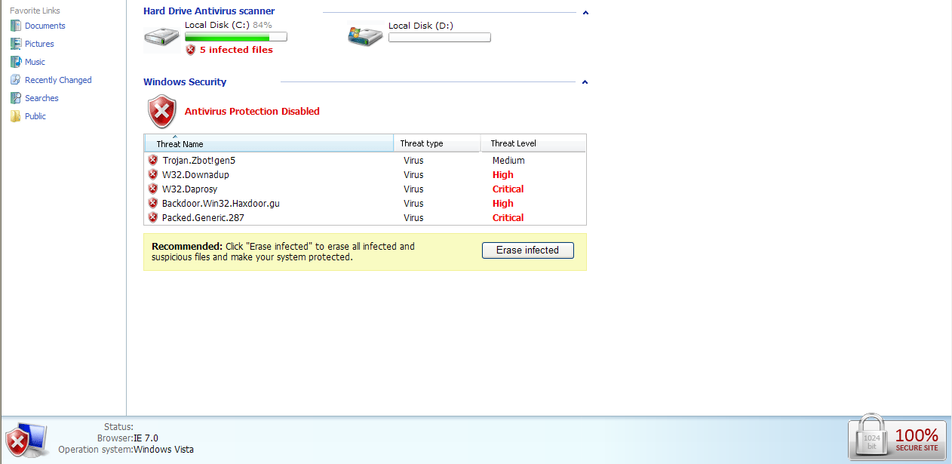Click the Music folder icon
The height and width of the screenshot is (464, 952).
16,62
